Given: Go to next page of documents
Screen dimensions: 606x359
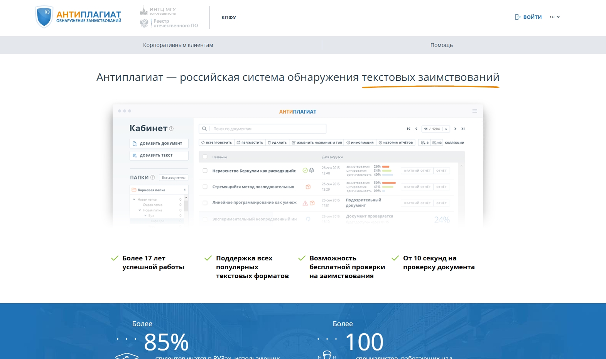Looking at the screenshot, I should [x=455, y=129].
